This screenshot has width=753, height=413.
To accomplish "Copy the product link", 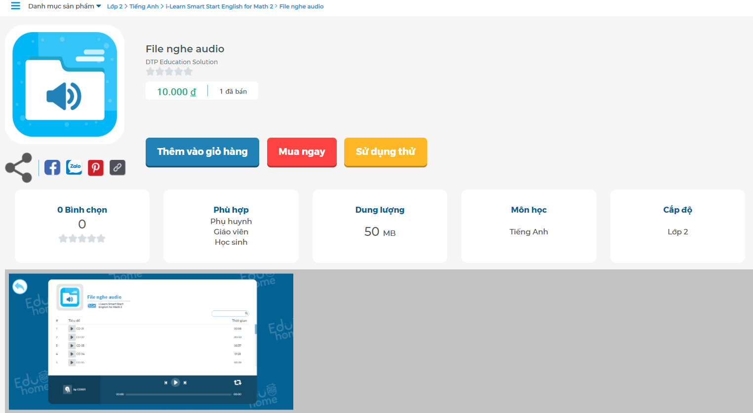I will point(118,168).
